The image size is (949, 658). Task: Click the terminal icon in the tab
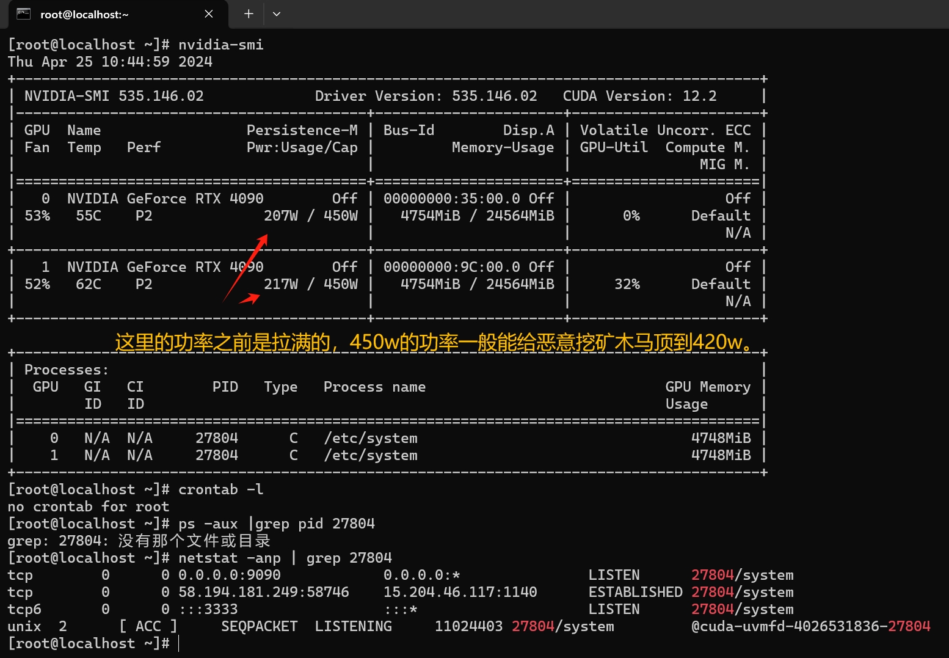[x=23, y=14]
